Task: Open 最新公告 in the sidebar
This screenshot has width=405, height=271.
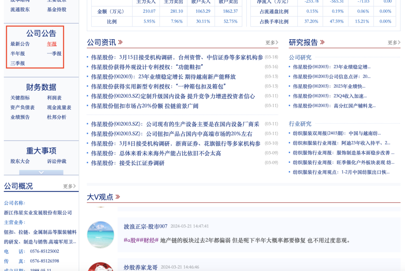Action: [20, 44]
